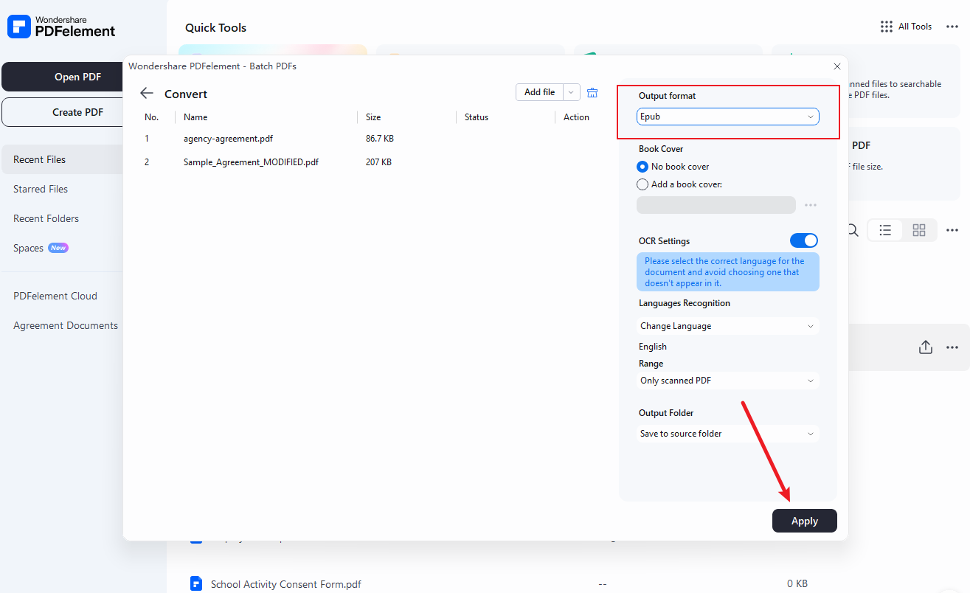Viewport: 970px width, 593px height.
Task: Open School Activity Consent Form.pdf
Action: [286, 584]
